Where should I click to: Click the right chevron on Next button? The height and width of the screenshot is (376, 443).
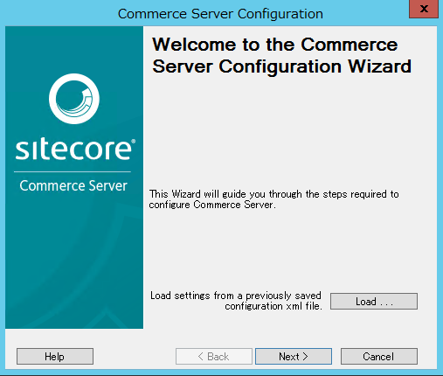(305, 357)
